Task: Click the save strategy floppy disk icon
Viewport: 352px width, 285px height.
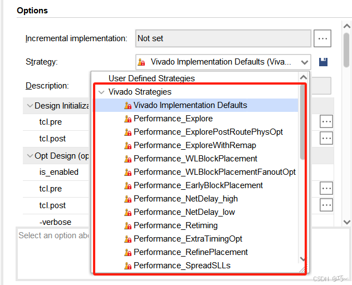Action: point(323,62)
